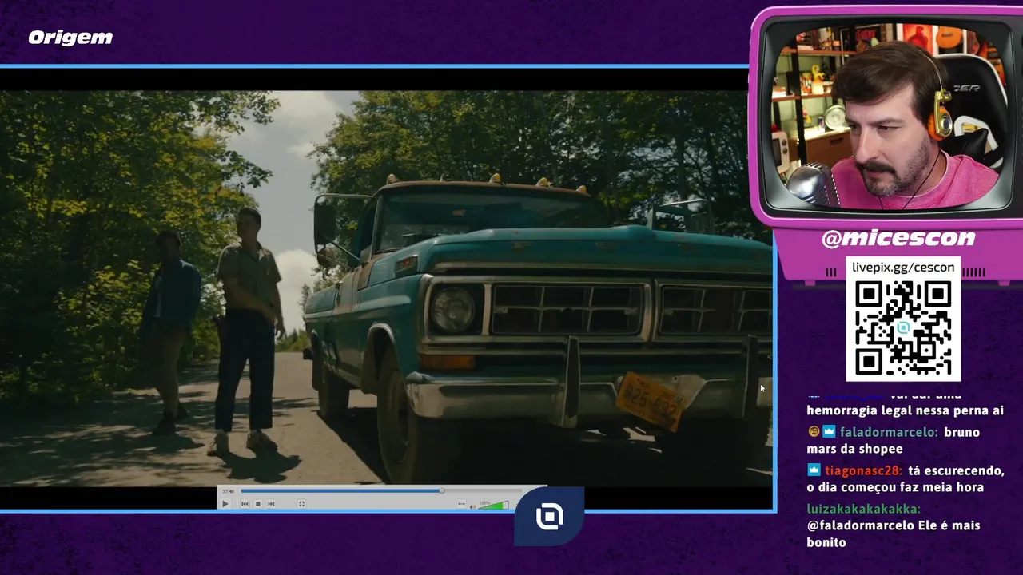
Task: Click the livepix QR code
Action: point(903,328)
